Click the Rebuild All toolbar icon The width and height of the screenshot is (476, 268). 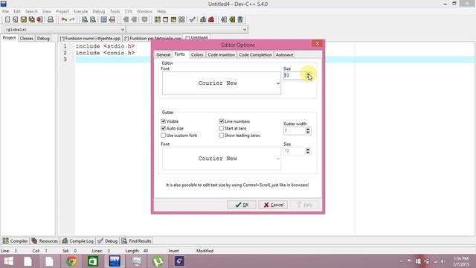[181, 20]
